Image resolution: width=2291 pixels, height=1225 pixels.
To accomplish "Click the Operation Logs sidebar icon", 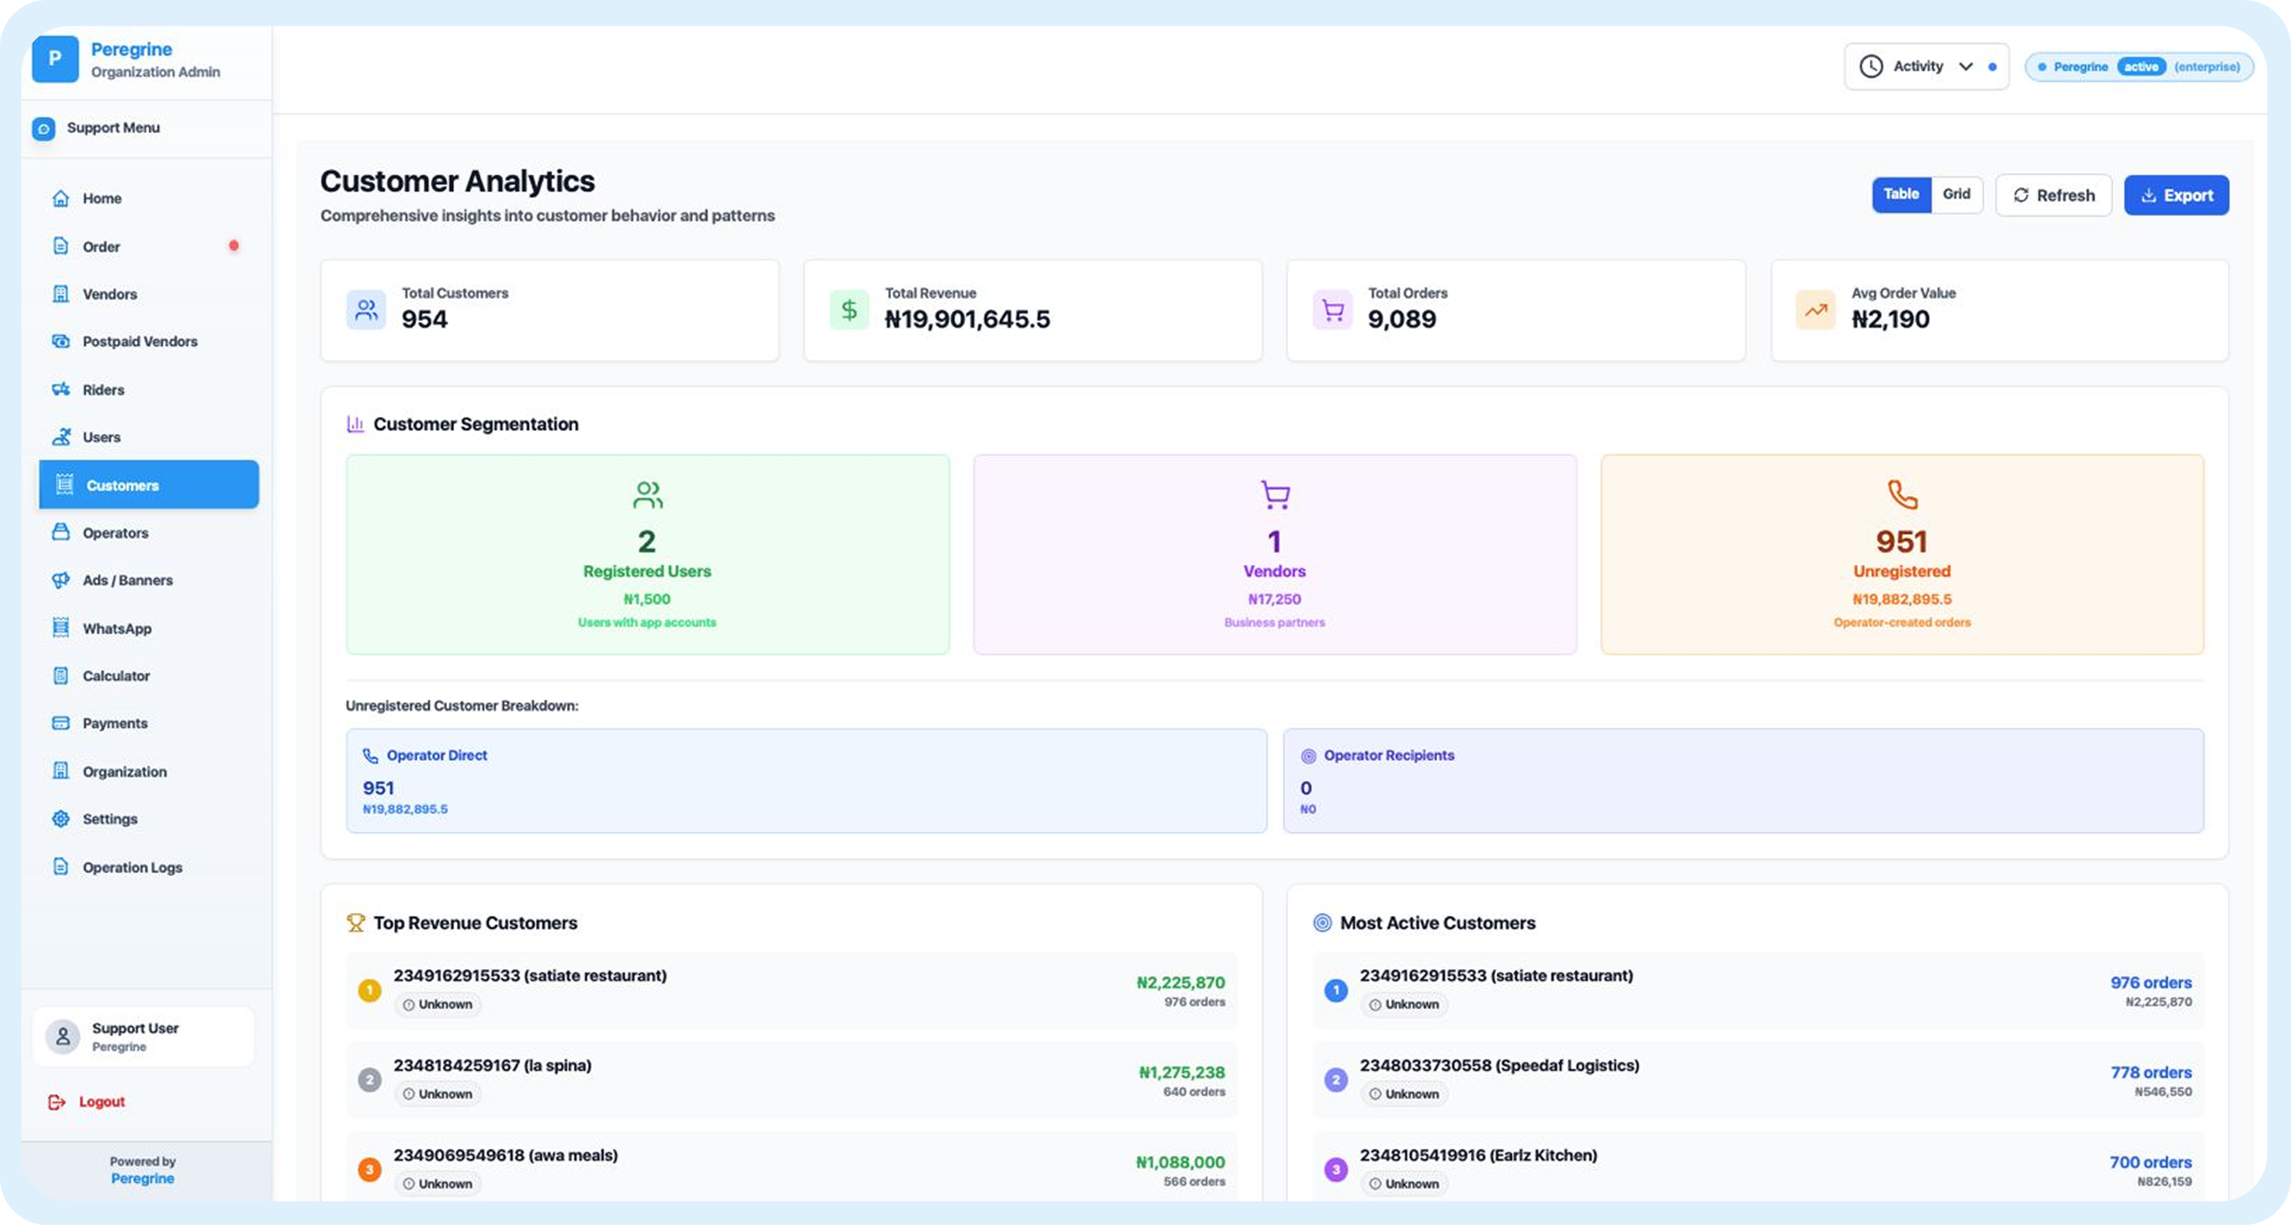I will (60, 867).
